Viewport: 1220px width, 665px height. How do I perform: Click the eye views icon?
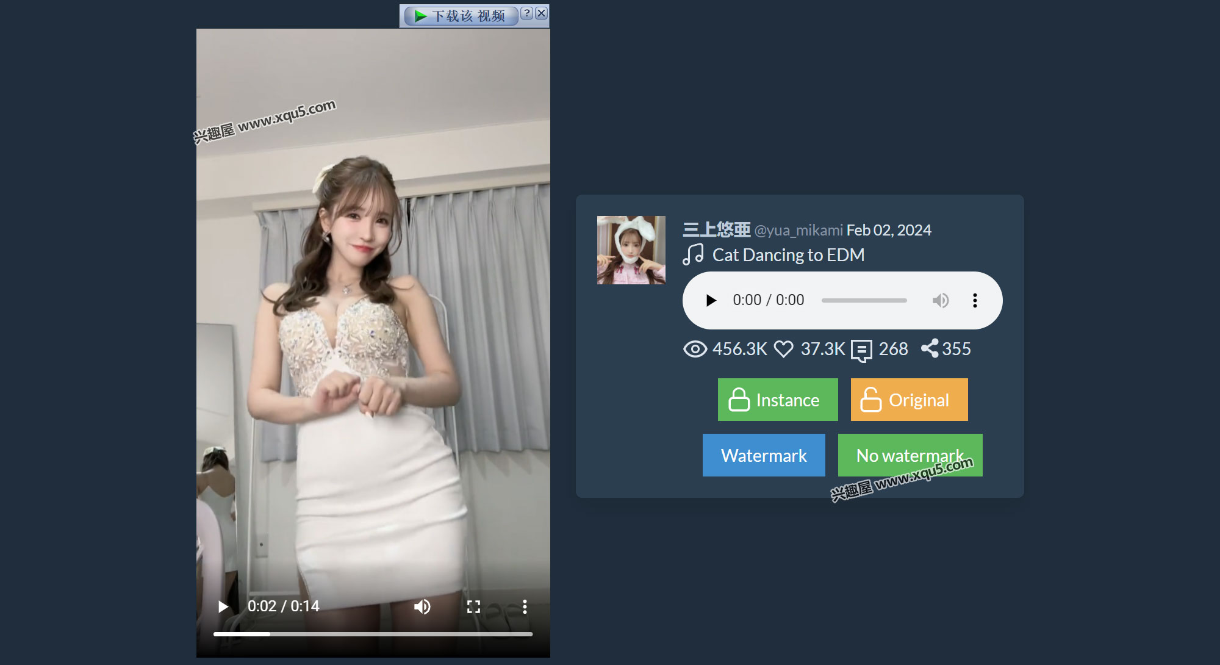point(695,349)
